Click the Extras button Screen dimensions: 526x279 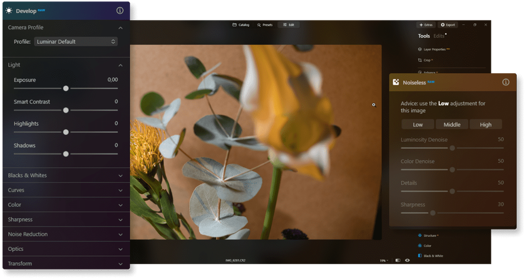pyautogui.click(x=426, y=25)
